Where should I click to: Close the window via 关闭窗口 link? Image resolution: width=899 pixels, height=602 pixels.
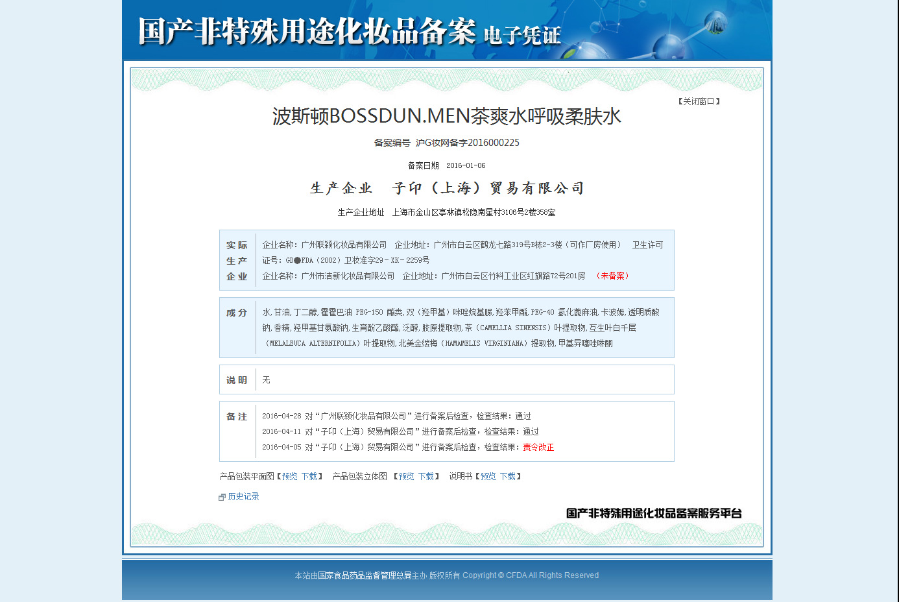[699, 101]
